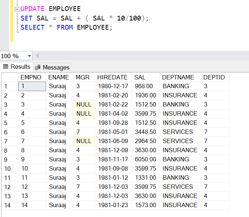Select salary cell 1936.00
Viewport: 249px width, 217px height.
coord(146,96)
